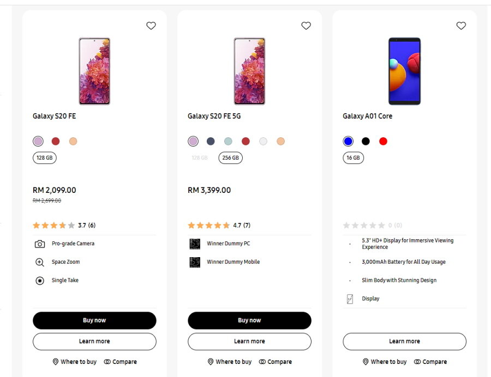Viewport: 491px width, 377px height.
Task: Click Compare under Galaxy S20 FE 5G
Action: (275, 362)
